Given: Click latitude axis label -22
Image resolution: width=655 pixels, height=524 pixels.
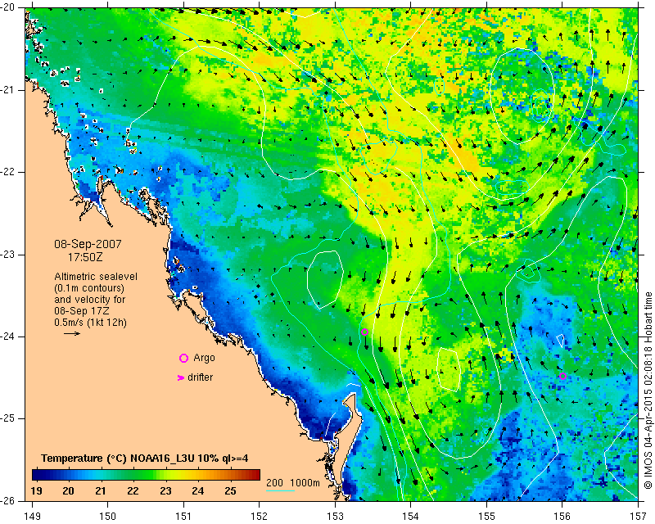Looking at the screenshot, I should pyautogui.click(x=9, y=172).
